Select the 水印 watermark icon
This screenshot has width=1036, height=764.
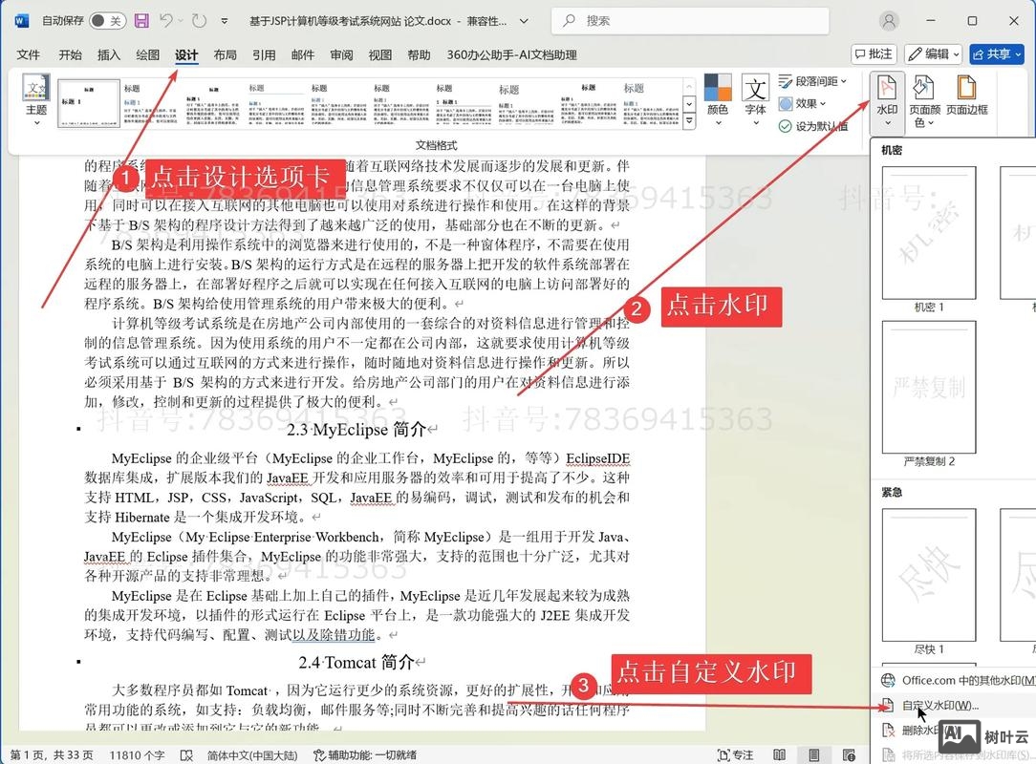click(887, 95)
